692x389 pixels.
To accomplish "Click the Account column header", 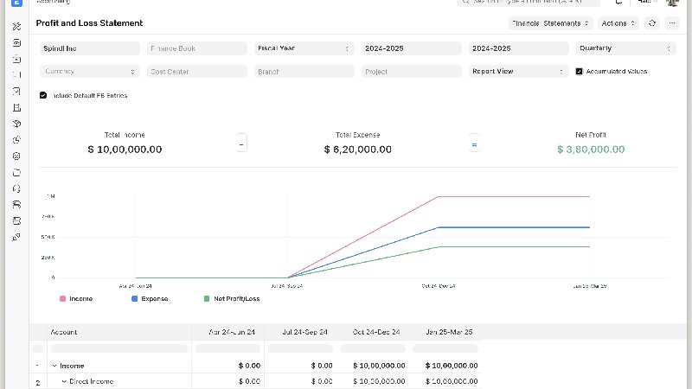I will (119, 332).
